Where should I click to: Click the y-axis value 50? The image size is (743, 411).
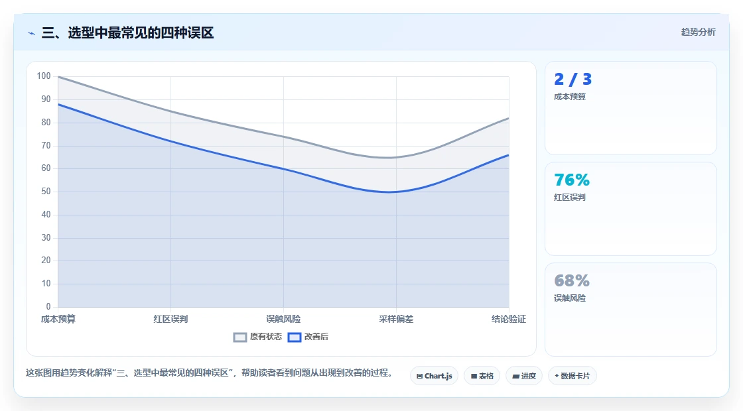(x=46, y=192)
